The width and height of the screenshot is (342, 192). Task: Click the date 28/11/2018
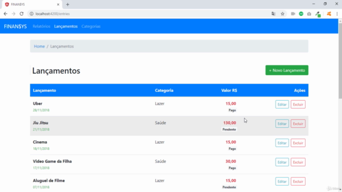(x=41, y=110)
